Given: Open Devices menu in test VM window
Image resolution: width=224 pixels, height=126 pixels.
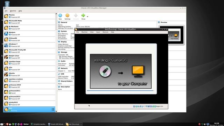Looking at the screenshot, I should pyautogui.click(x=105, y=32).
